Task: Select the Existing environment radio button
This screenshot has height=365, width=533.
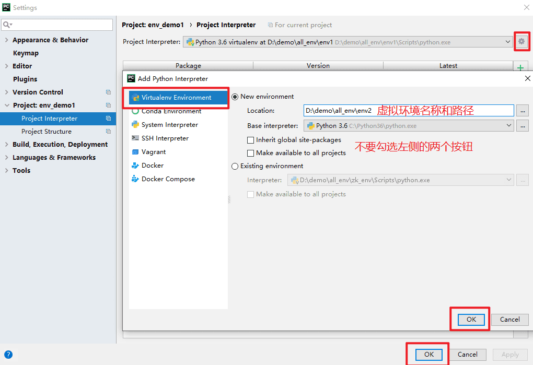Action: pos(235,167)
